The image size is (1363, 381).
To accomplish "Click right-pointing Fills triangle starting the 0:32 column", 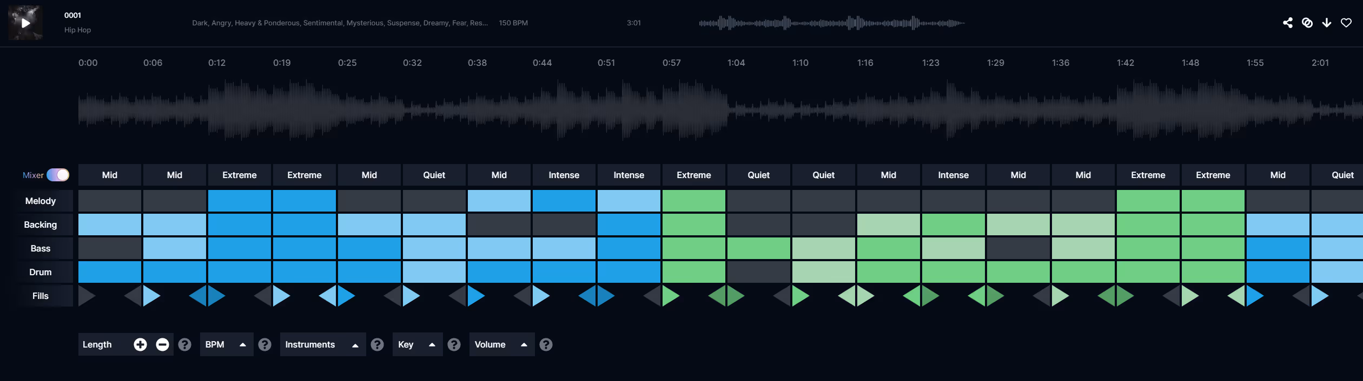I will tap(411, 296).
